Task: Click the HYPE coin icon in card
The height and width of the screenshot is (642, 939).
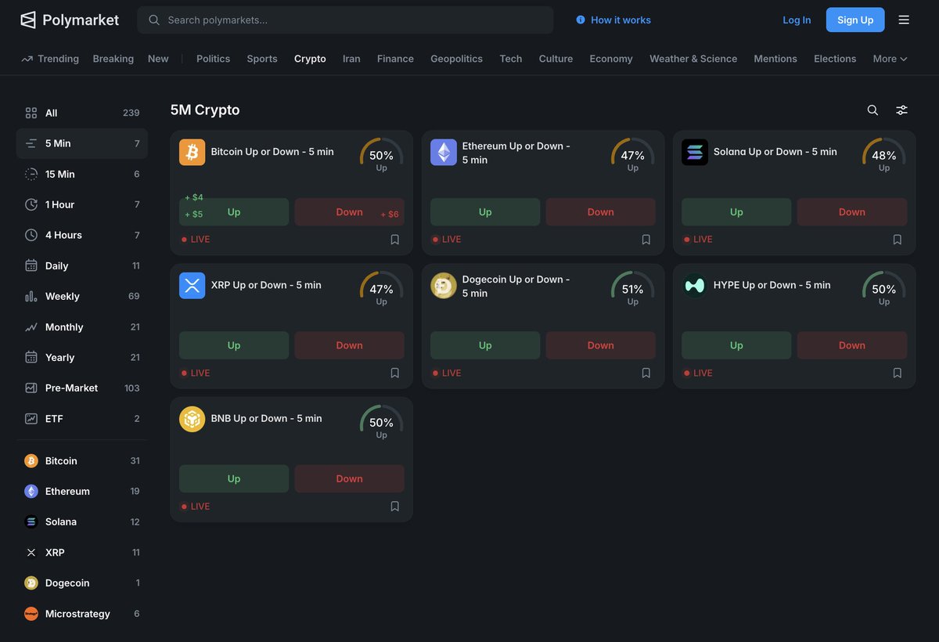Action: 695,286
